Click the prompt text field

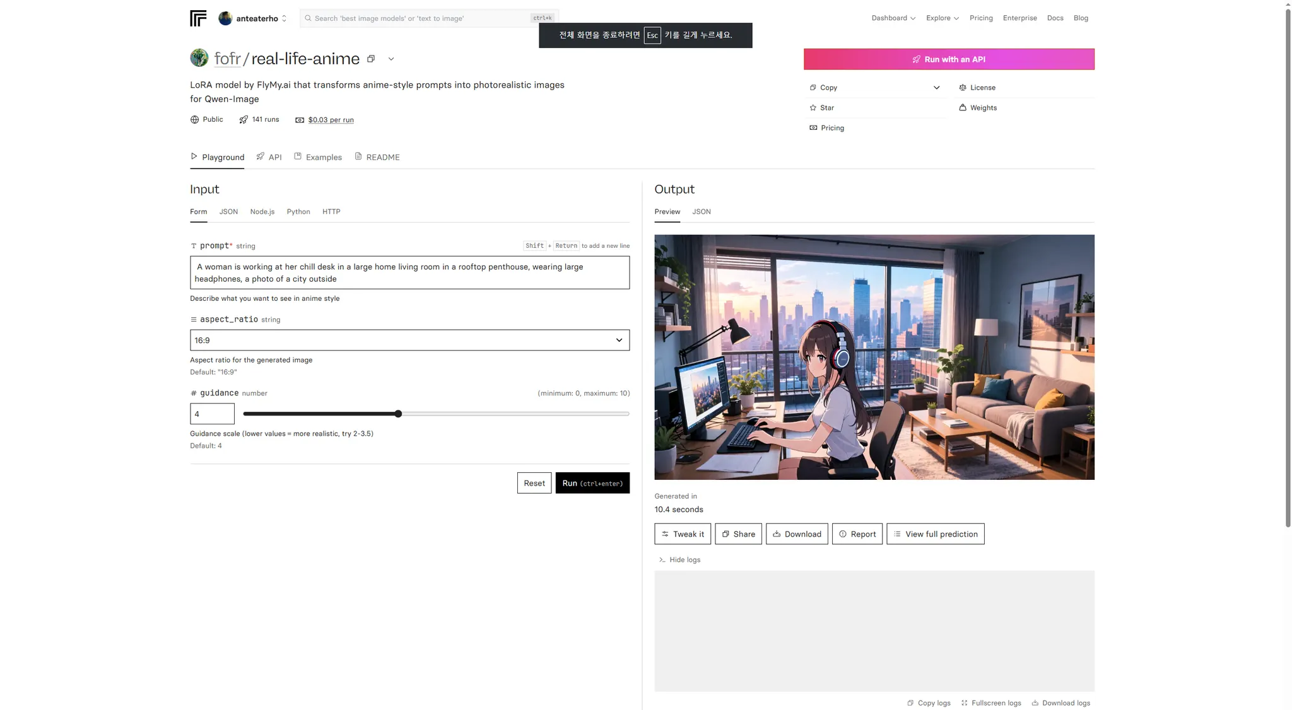[409, 273]
